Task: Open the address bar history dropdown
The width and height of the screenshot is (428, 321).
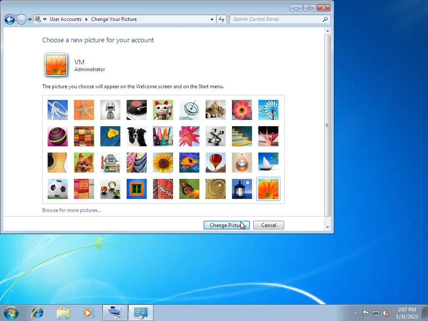Action: pos(212,19)
